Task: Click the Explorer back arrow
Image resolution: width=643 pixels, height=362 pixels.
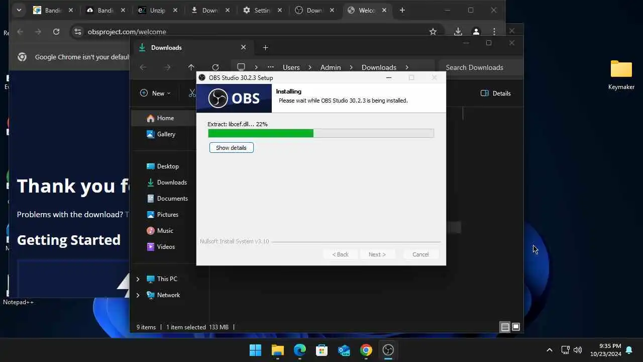Action: point(143,67)
